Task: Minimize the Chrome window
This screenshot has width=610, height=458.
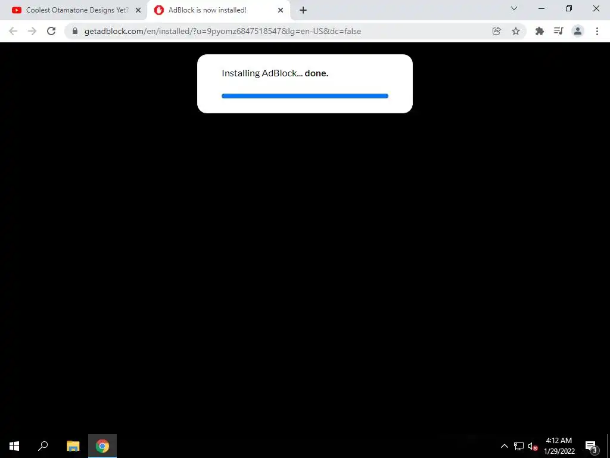Action: point(541,8)
